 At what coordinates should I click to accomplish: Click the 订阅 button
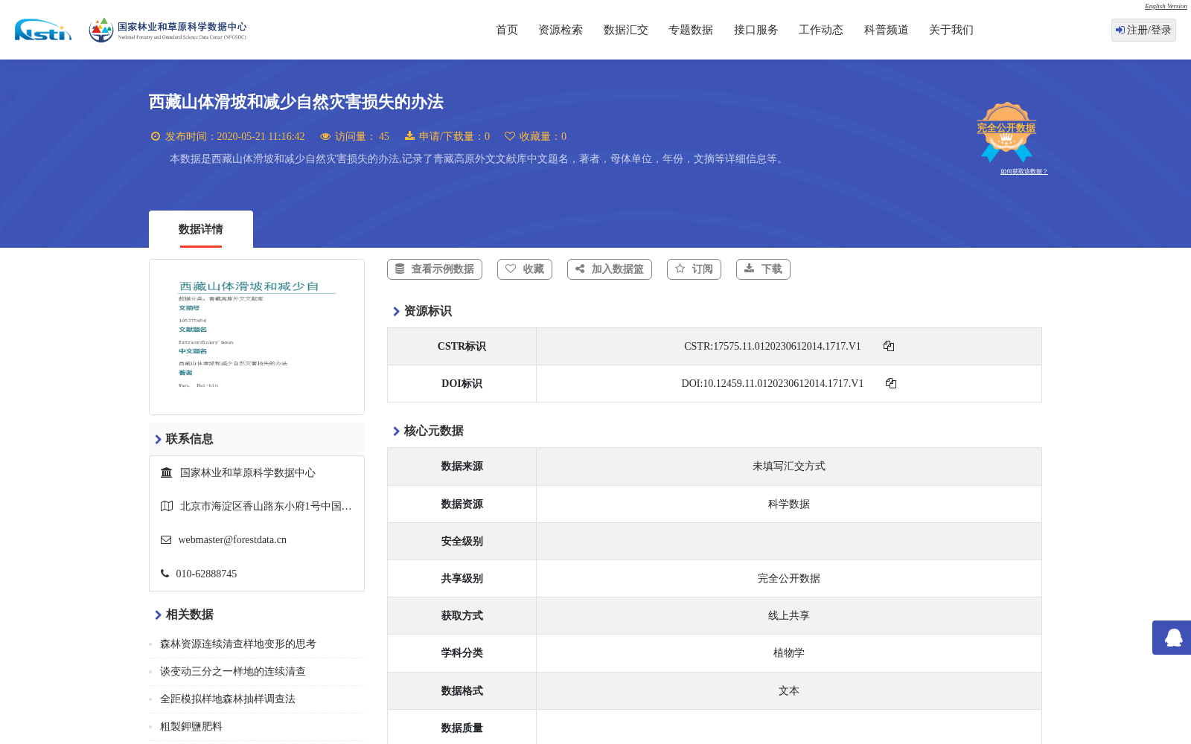pyautogui.click(x=695, y=269)
